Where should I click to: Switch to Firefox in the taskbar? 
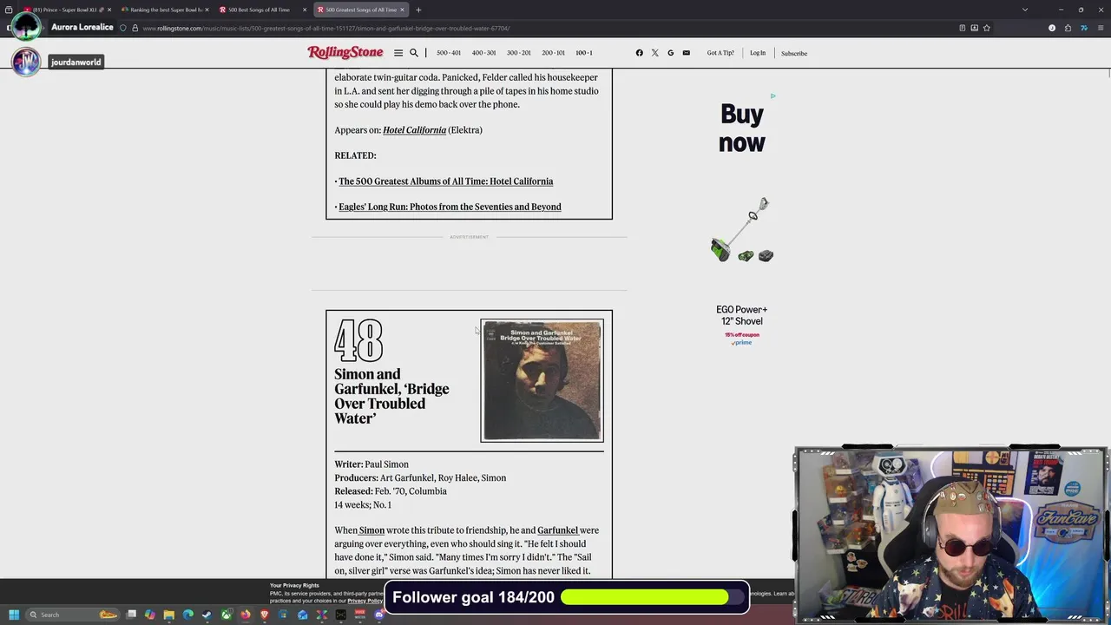(246, 615)
